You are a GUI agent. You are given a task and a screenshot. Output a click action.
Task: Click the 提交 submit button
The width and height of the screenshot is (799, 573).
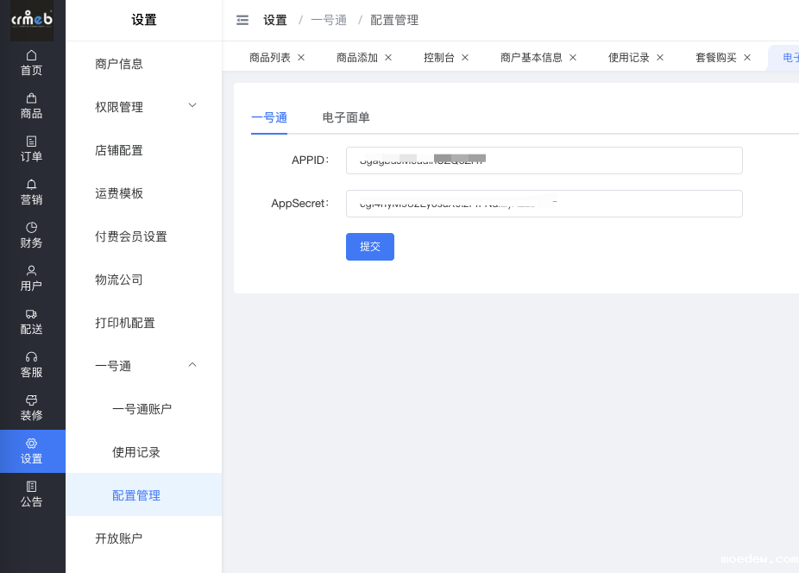tap(370, 247)
